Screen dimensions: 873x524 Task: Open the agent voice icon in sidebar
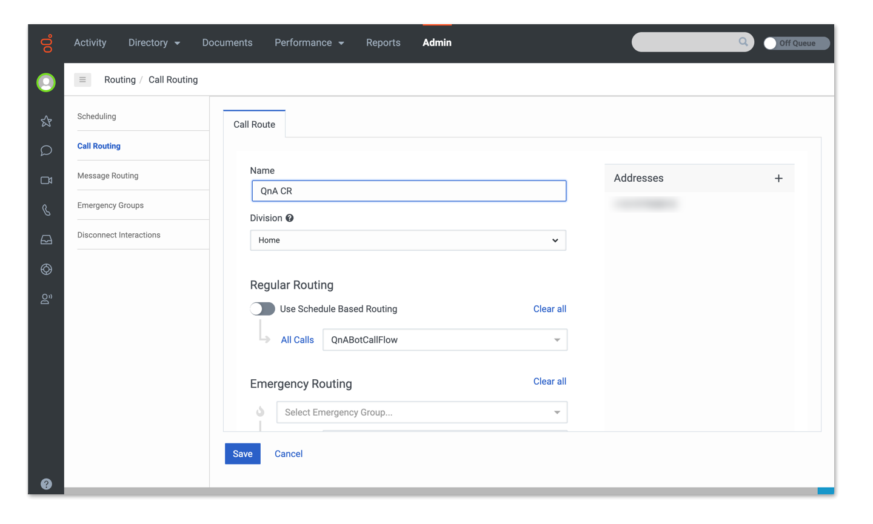[46, 299]
